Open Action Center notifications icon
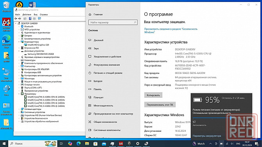This screenshot has width=262, height=147. 257,143
